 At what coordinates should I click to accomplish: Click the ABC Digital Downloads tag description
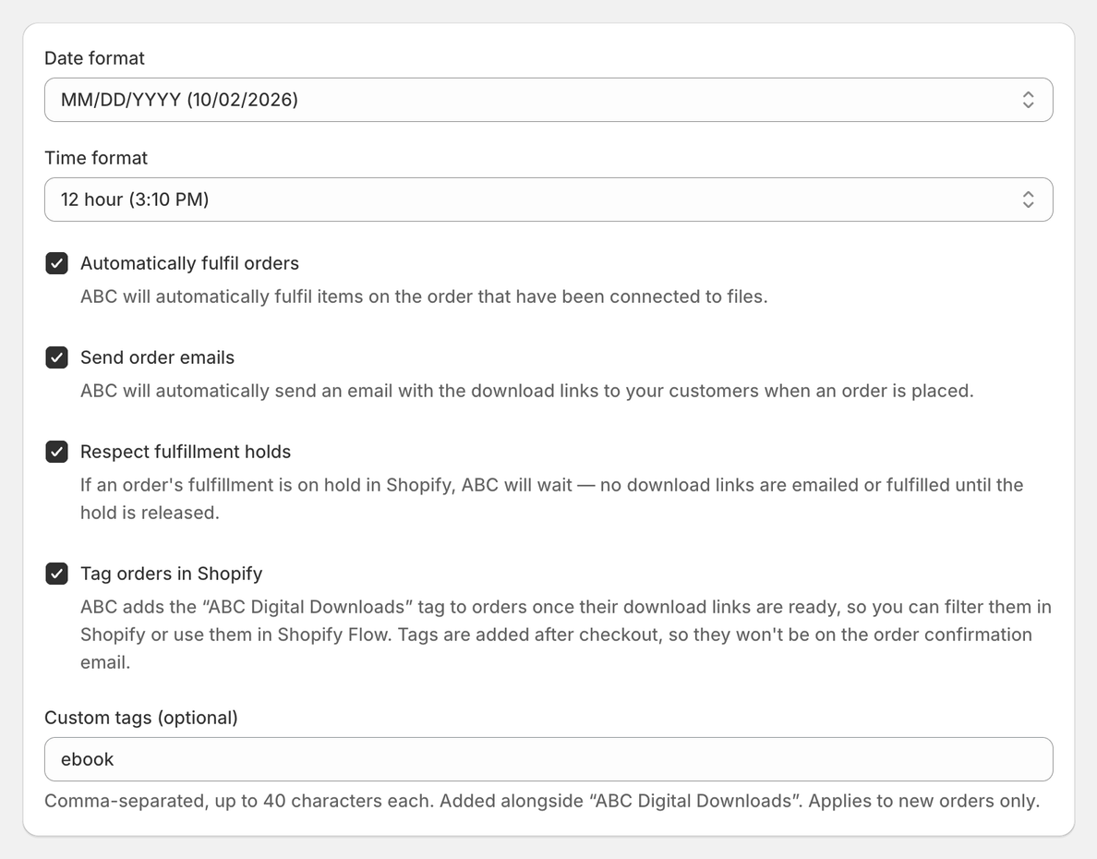[566, 635]
